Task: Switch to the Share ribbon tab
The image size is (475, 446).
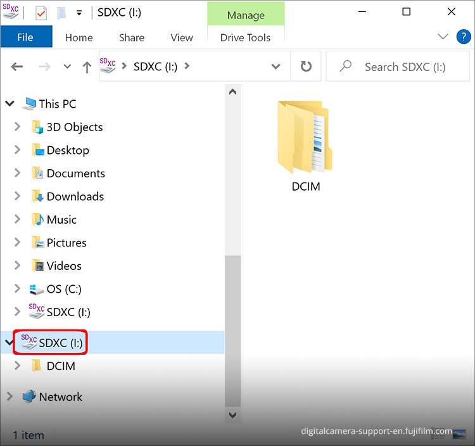Action: point(132,37)
